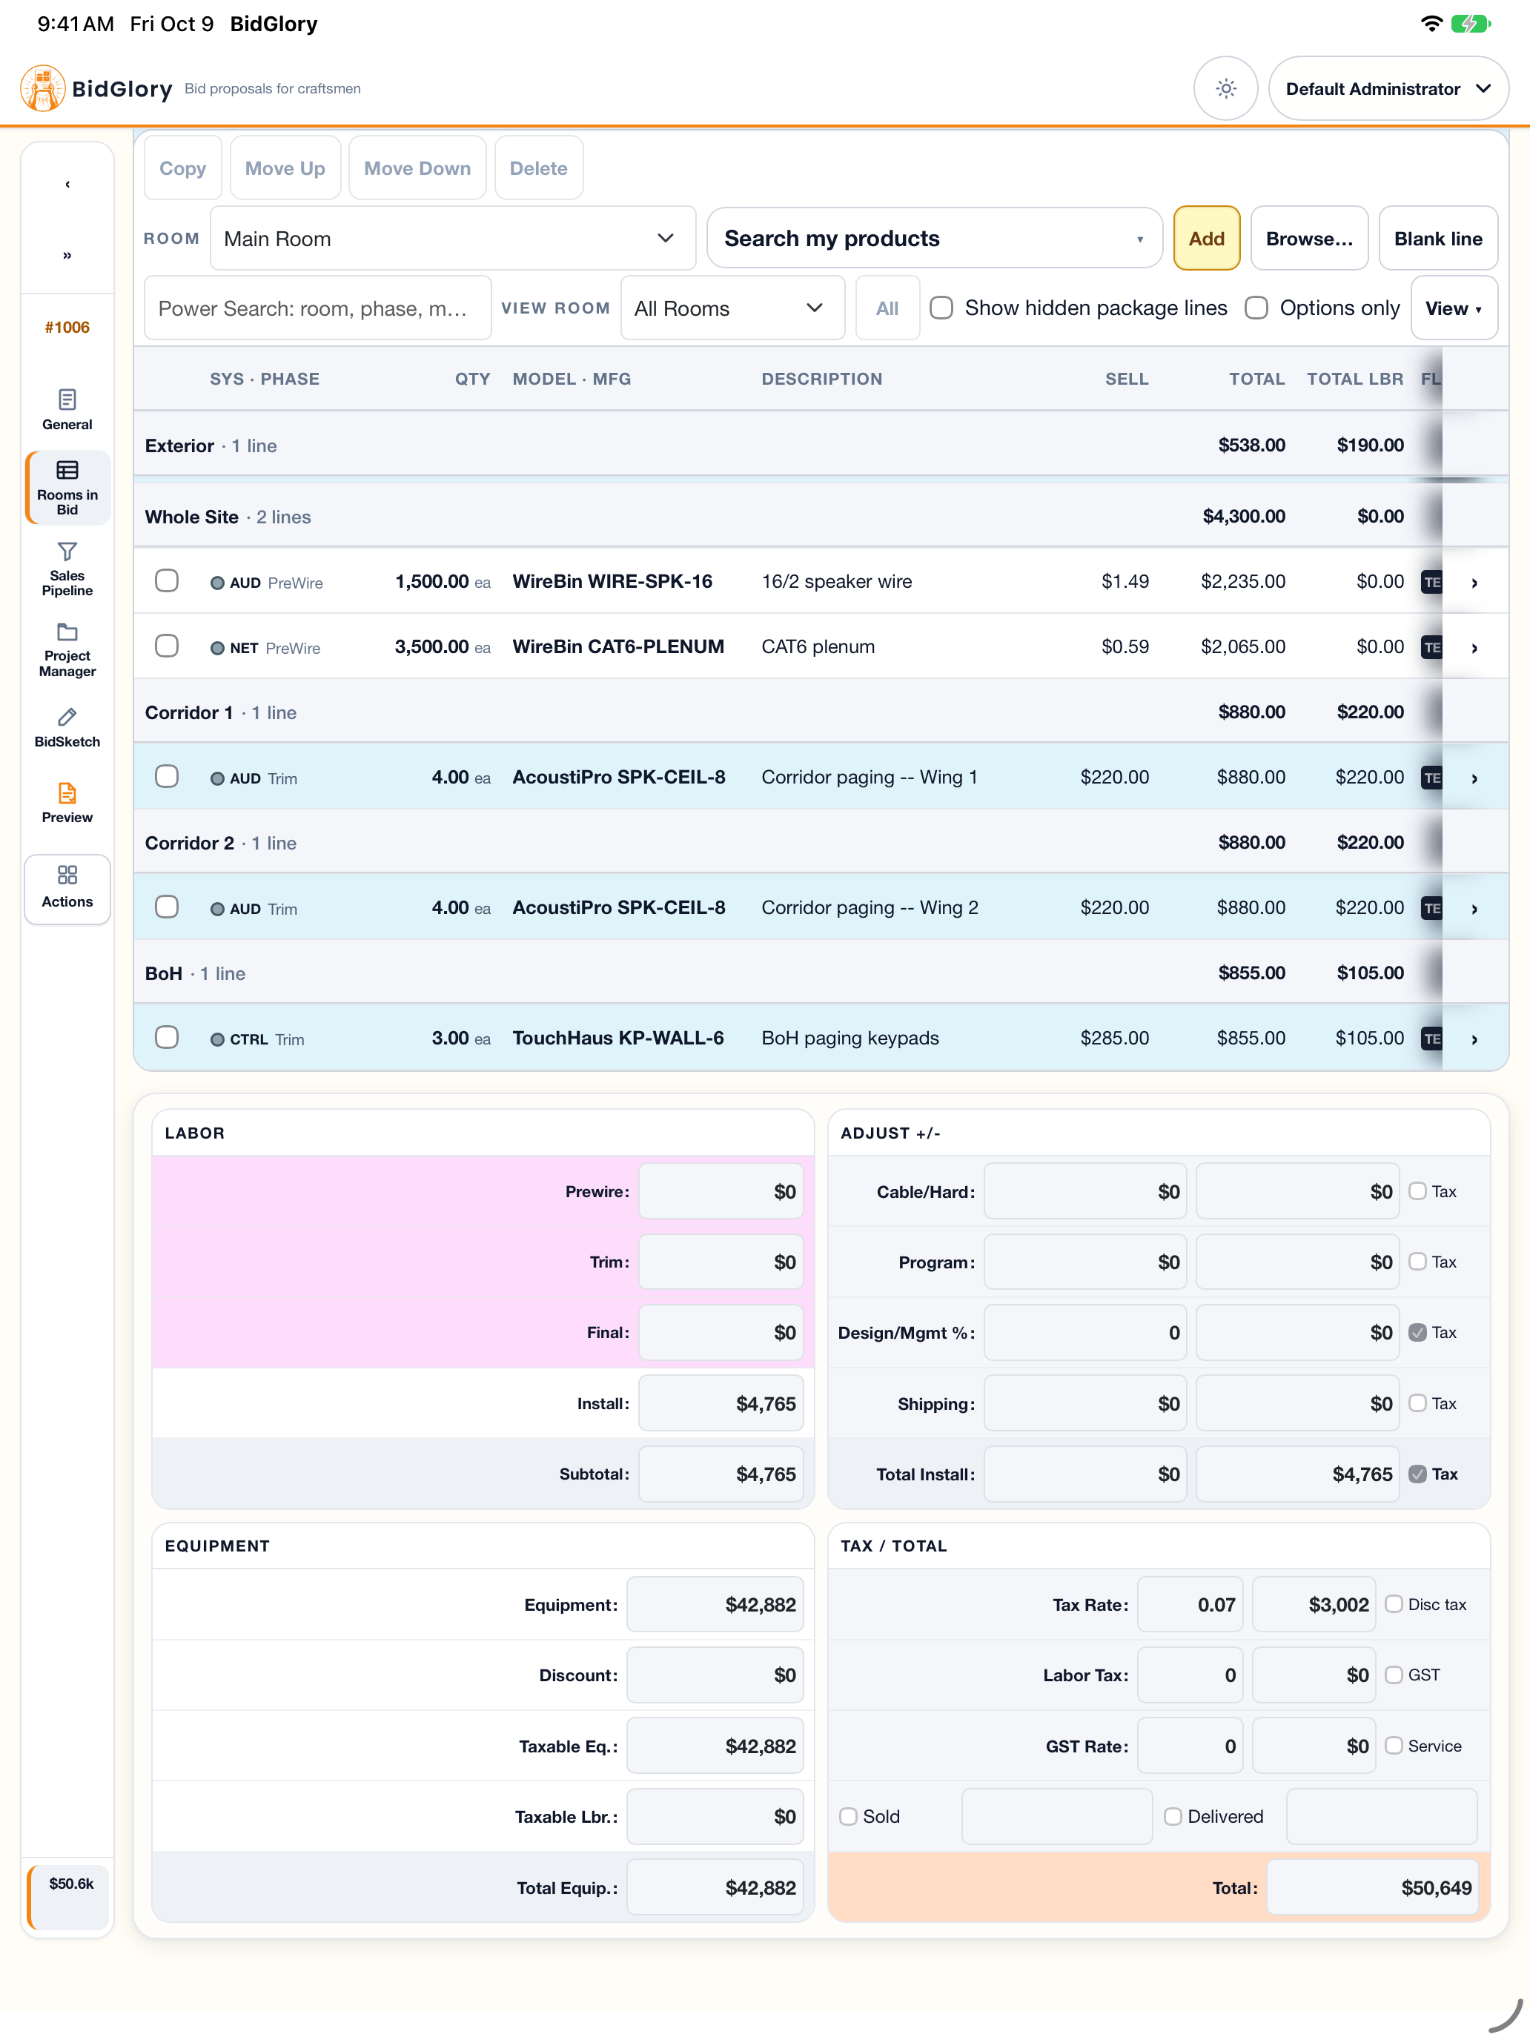1530x2040 pixels.
Task: Enable Show hidden package lines
Action: 941,308
